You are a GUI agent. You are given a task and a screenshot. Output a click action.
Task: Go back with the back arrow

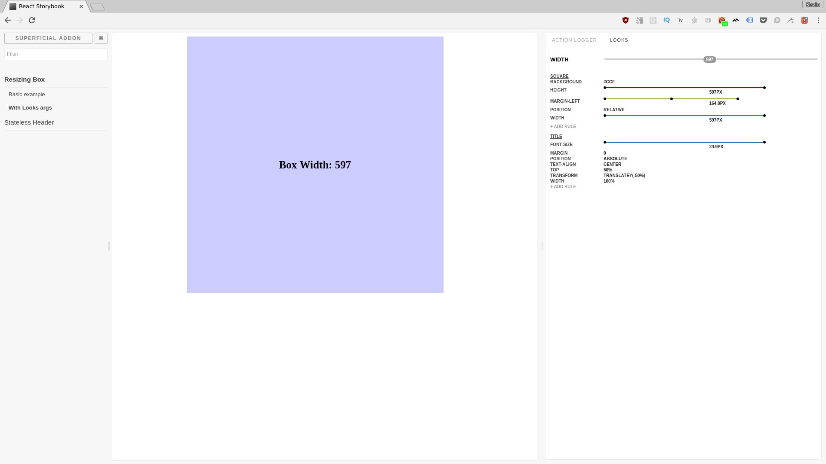coord(8,20)
